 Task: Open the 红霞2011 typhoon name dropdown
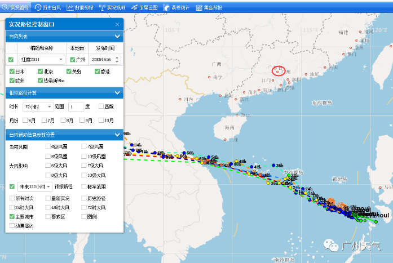[x=60, y=60]
